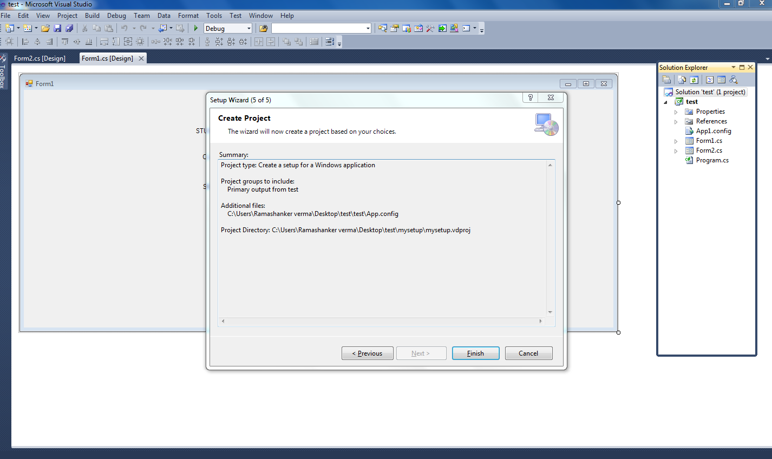Click the Finish button in the Setup Wizard
Screen dimensions: 772x459
click(x=475, y=353)
